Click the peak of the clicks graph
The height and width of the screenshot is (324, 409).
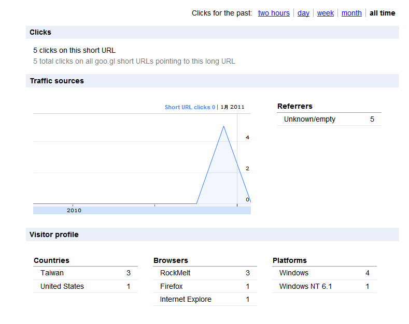[223, 126]
